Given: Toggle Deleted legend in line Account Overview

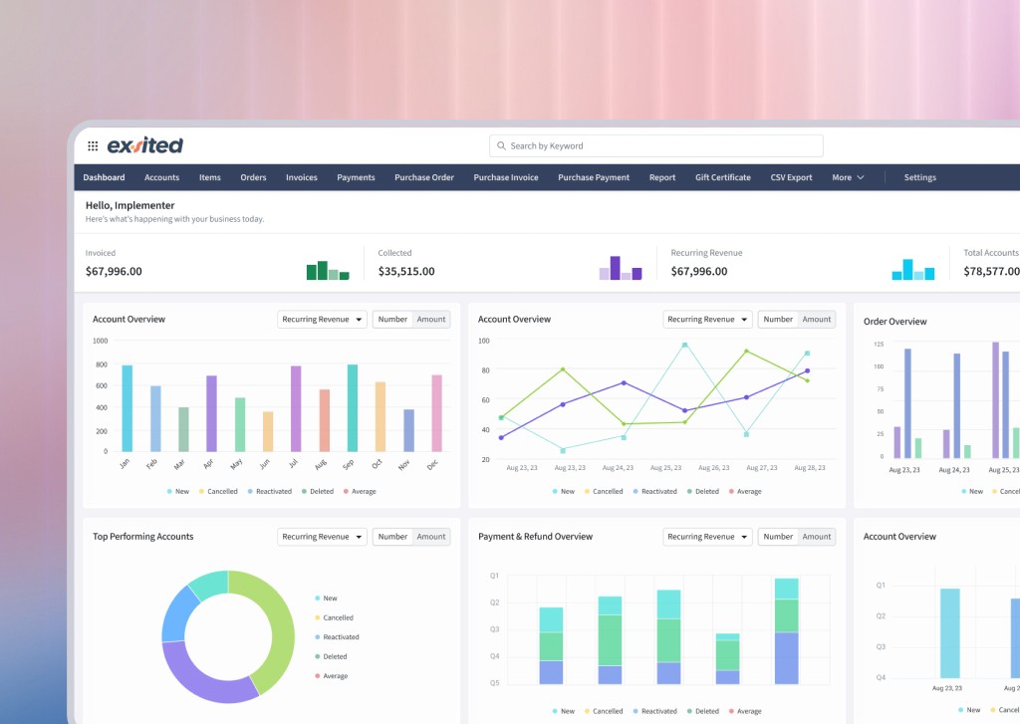Looking at the screenshot, I should pos(702,491).
